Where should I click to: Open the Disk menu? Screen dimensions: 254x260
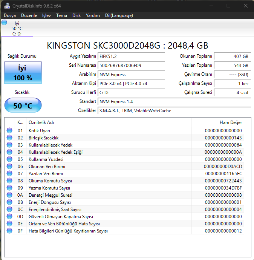(x=77, y=15)
